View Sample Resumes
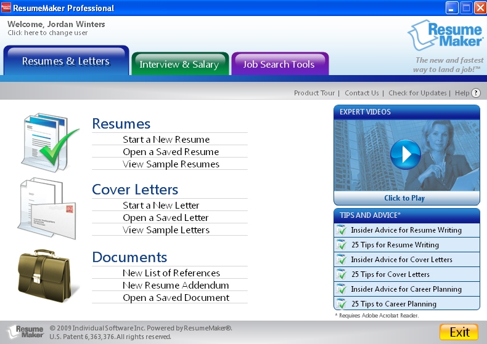The image size is (487, 344). pos(171,164)
